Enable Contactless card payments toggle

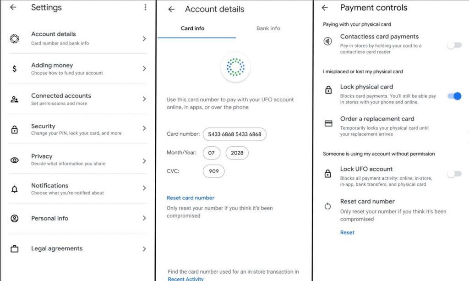(454, 45)
